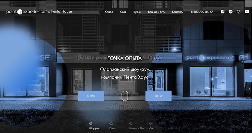Open the О нас menu item
Viewport: 252px width, 133px height.
tap(109, 12)
